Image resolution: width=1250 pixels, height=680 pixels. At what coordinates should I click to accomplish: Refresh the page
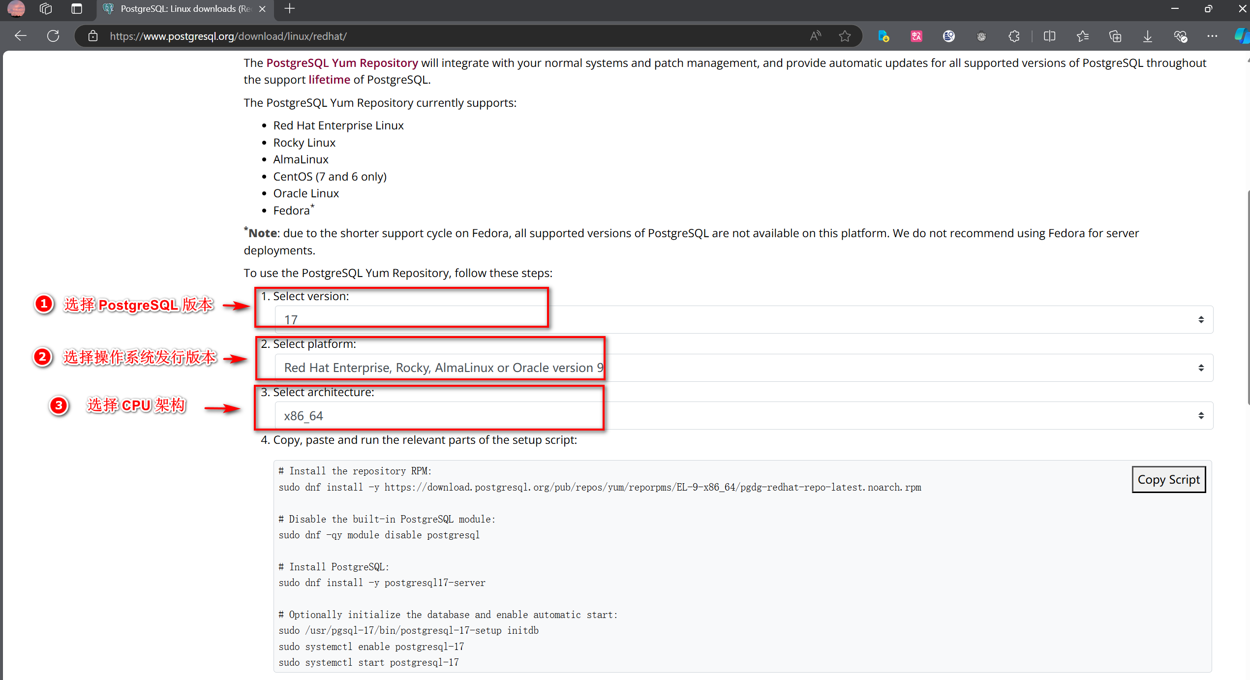point(53,36)
